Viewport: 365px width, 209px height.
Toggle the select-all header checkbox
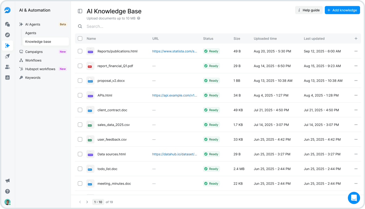click(80, 39)
